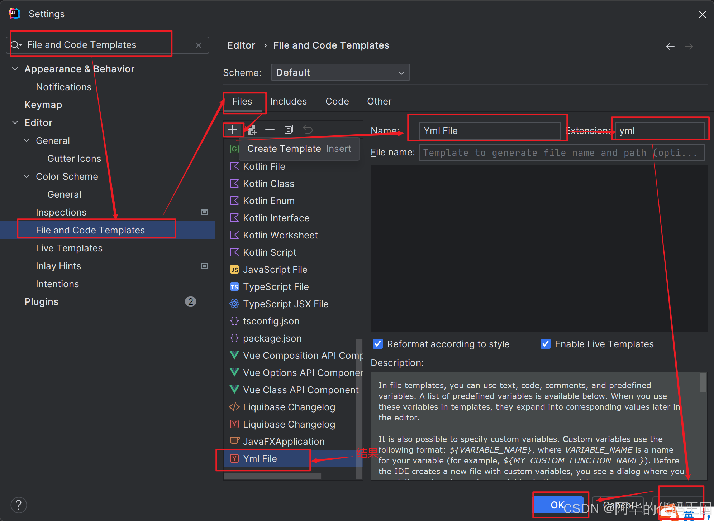Clear the settings search field
Image resolution: width=714 pixels, height=521 pixels.
199,45
